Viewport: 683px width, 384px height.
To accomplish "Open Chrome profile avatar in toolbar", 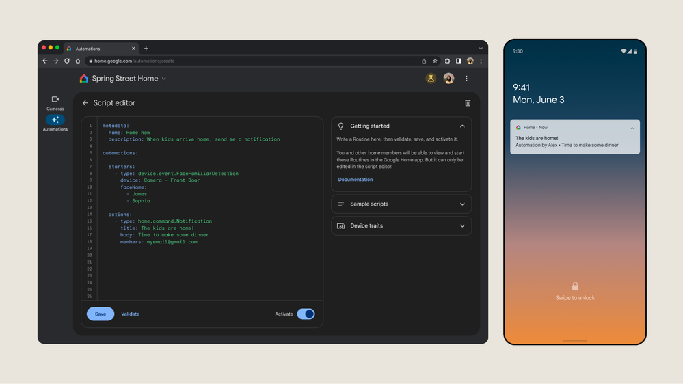I will pos(470,61).
